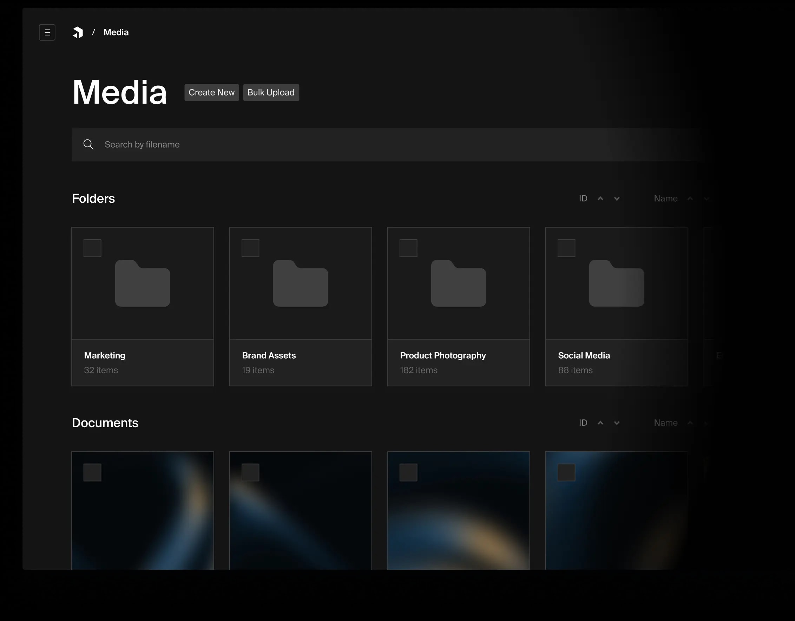This screenshot has width=795, height=621.
Task: Open the Brand Assets folder icon
Action: pos(300,283)
